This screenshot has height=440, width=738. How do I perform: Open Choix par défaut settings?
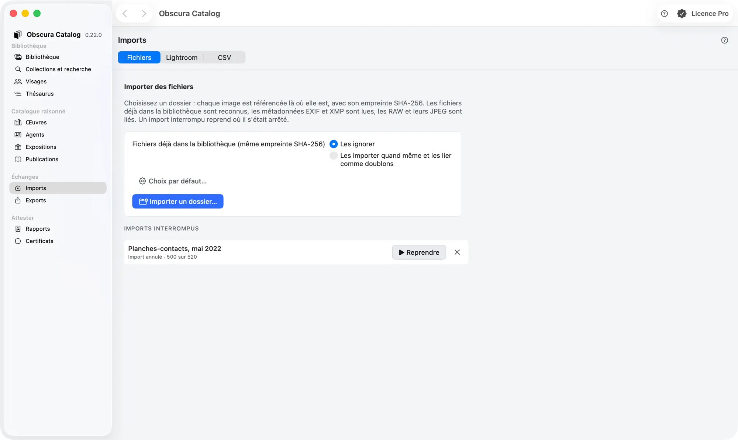[x=173, y=181]
